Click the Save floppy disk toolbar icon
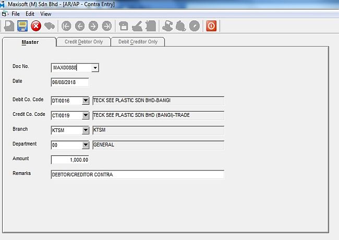The width and height of the screenshot is (339, 240). pyautogui.click(x=22, y=26)
